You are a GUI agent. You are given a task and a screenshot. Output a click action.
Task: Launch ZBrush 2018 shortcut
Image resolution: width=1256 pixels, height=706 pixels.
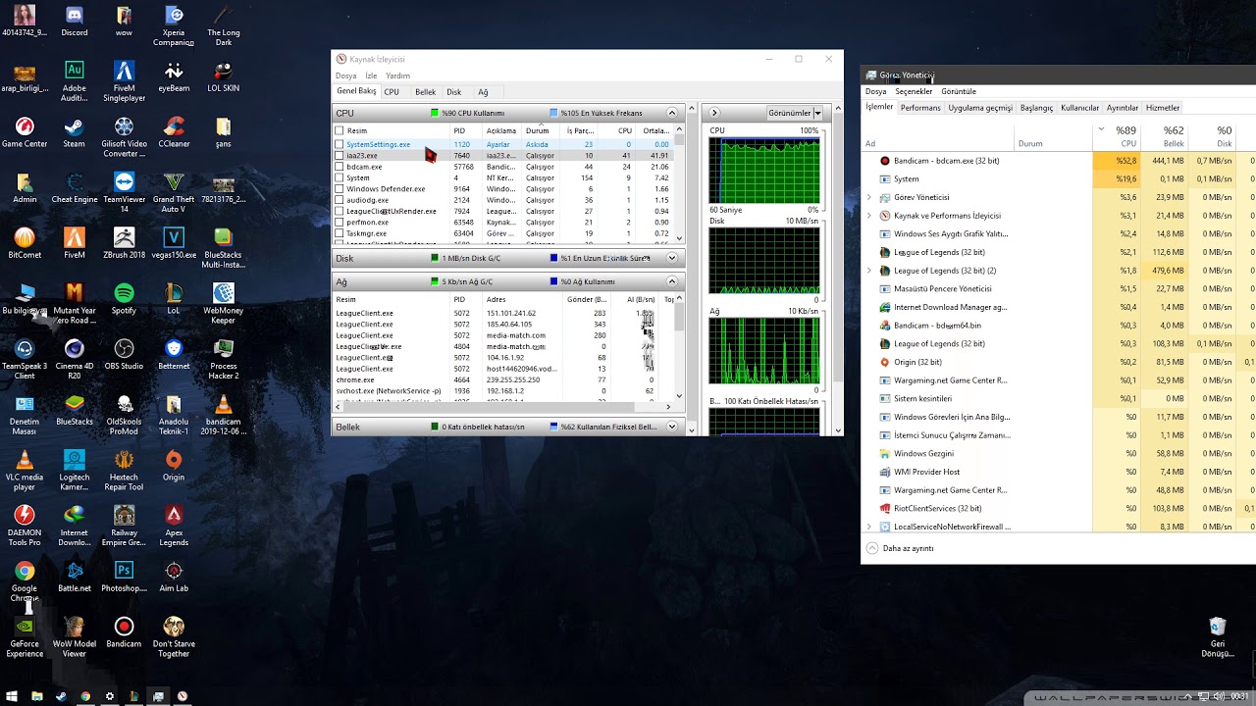point(124,244)
